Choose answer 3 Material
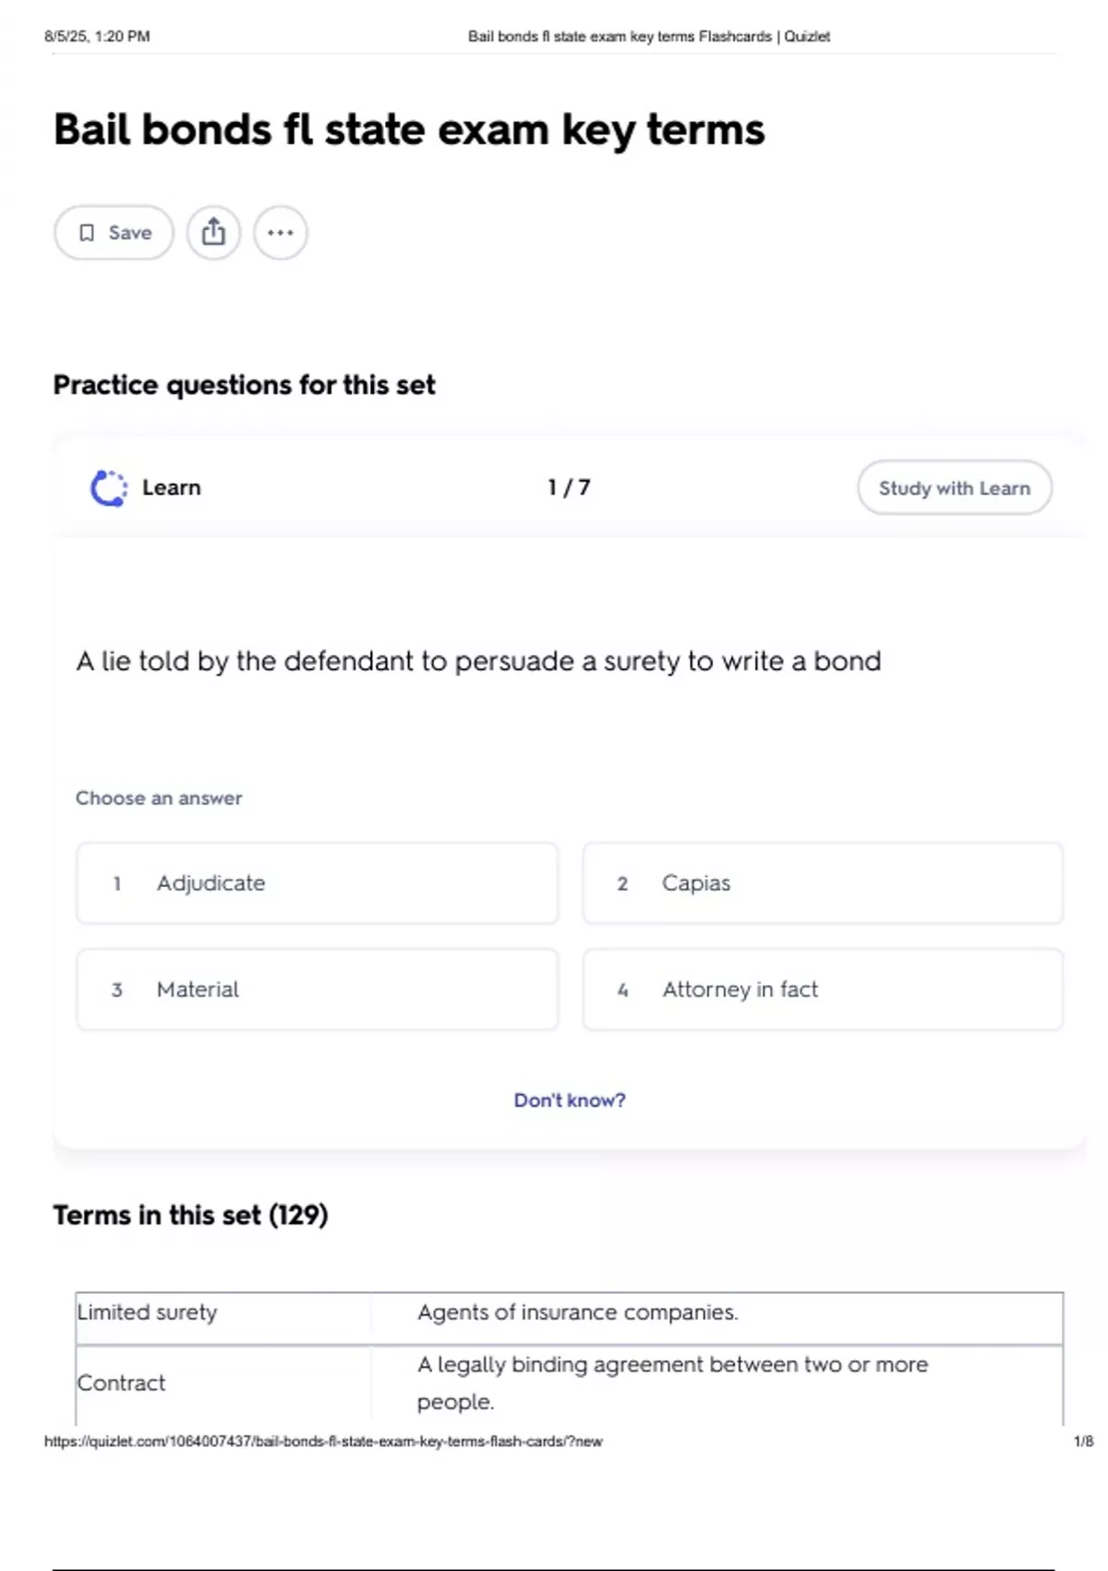The image size is (1108, 1571). tap(317, 990)
